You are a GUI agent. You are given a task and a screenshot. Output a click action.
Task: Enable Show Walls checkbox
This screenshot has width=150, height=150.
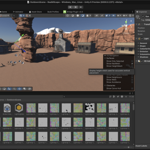(132, 79)
